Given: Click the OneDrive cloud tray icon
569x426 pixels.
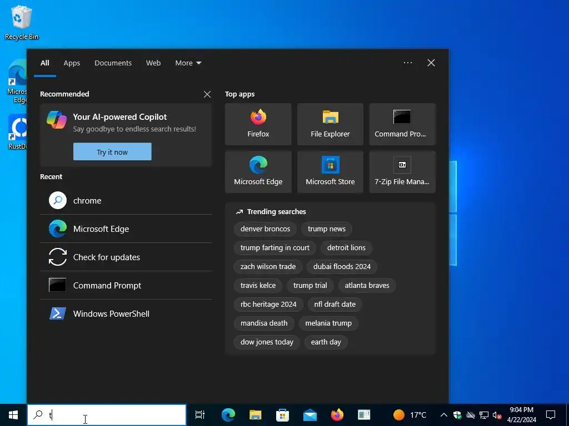Looking at the screenshot, I should [471, 415].
